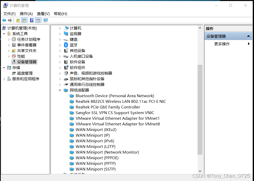Toggle the Show/Hide Console Tree toolbar icon

tap(24, 21)
